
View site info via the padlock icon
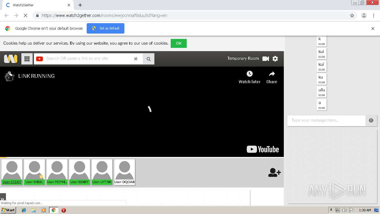(x=37, y=15)
